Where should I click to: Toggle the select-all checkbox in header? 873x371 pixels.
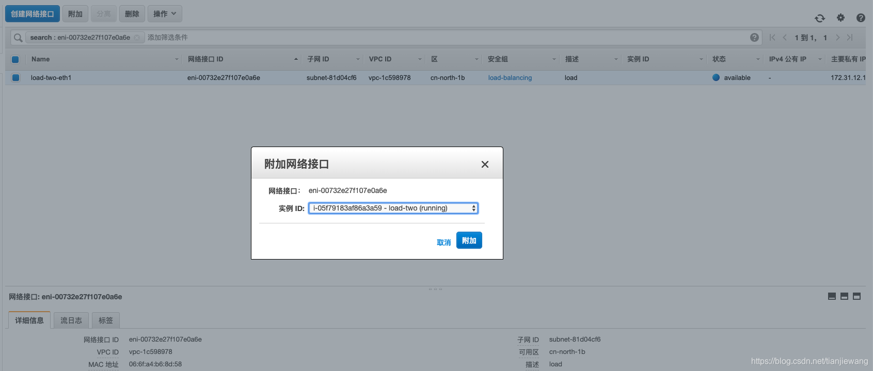click(15, 59)
